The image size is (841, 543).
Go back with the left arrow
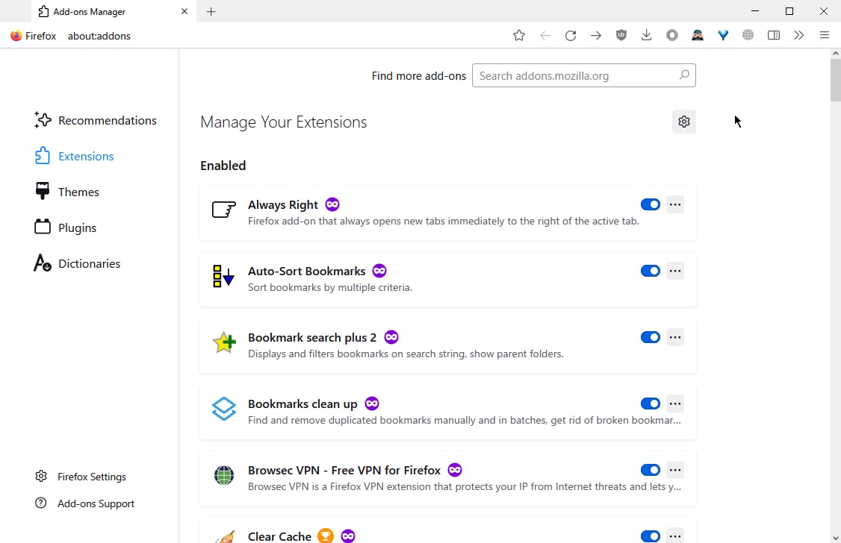coord(545,35)
